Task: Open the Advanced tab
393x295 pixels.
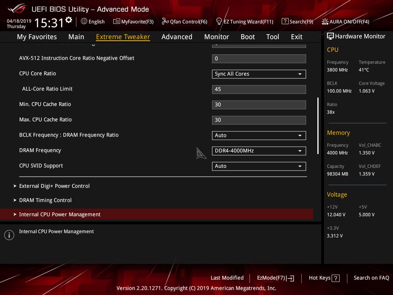Action: tap(177, 36)
